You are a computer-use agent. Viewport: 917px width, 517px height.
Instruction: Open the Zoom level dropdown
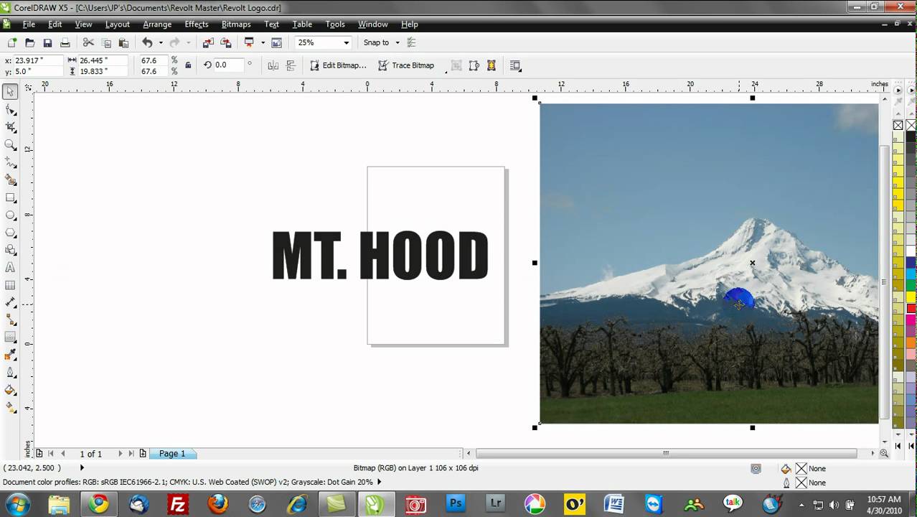(346, 42)
